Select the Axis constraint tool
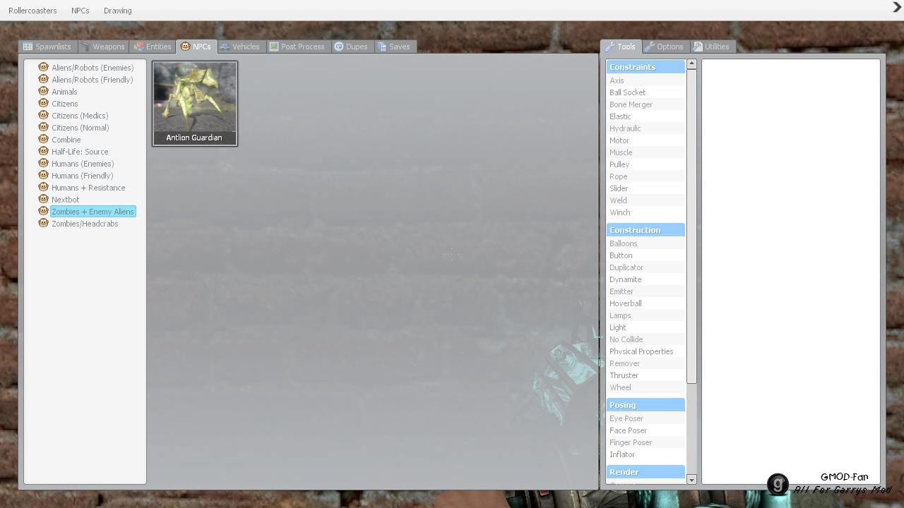Viewport: 904px width, 508px height. click(x=646, y=80)
